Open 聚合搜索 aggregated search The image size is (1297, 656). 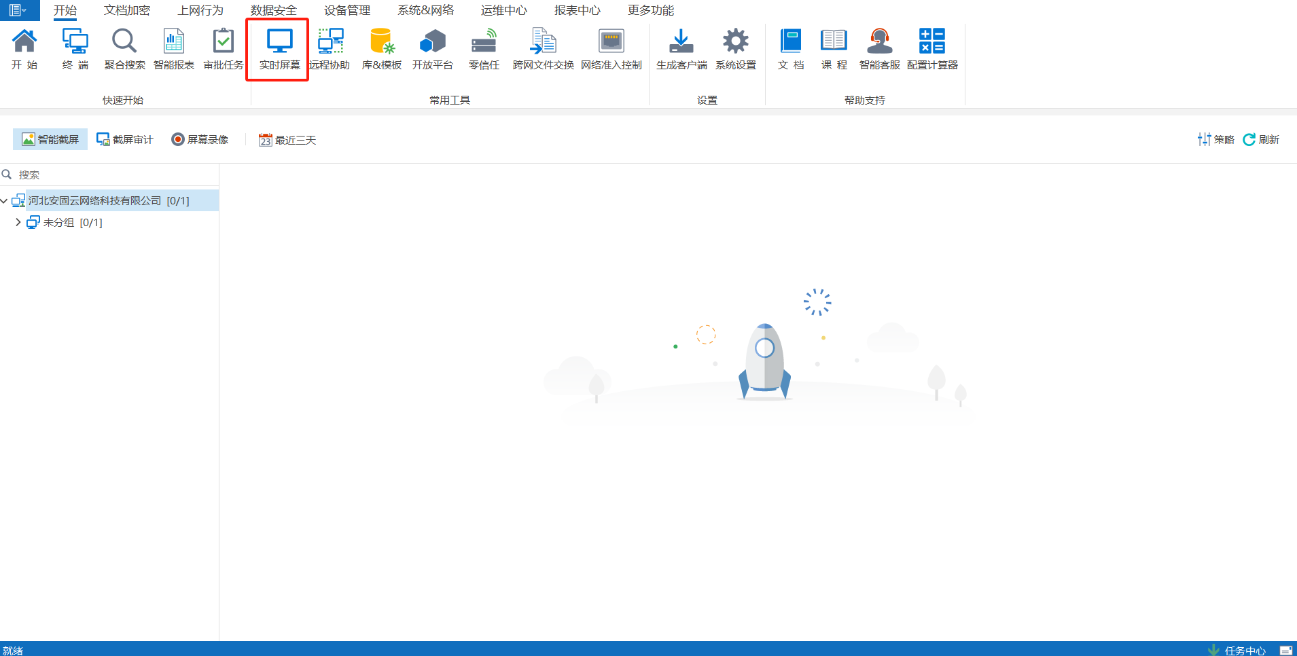click(124, 49)
